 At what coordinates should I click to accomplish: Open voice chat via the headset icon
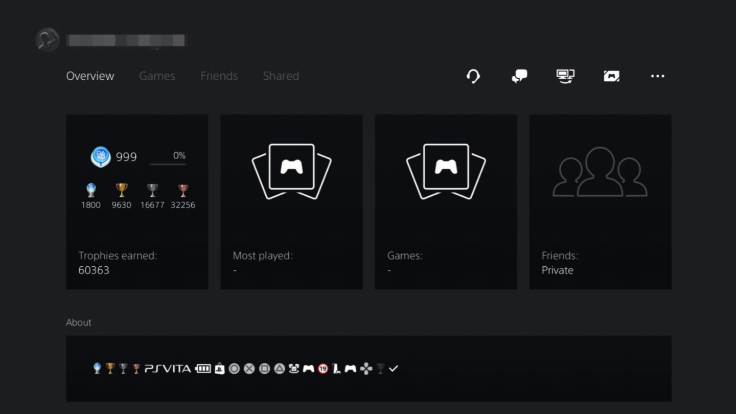point(473,76)
